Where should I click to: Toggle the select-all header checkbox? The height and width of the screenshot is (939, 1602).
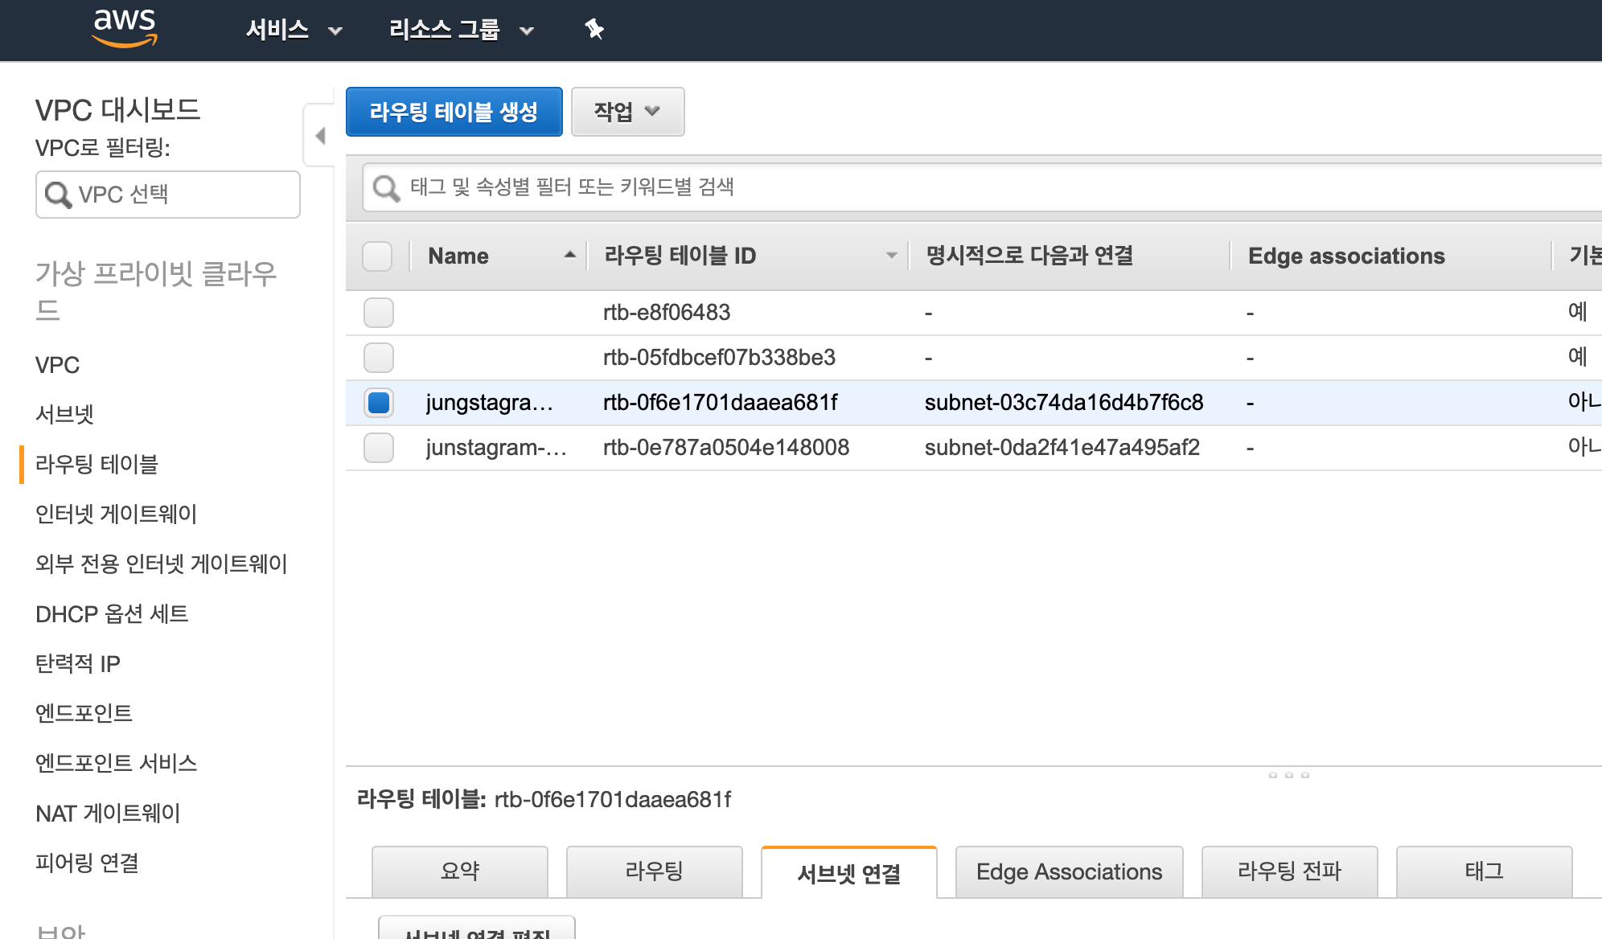click(377, 256)
